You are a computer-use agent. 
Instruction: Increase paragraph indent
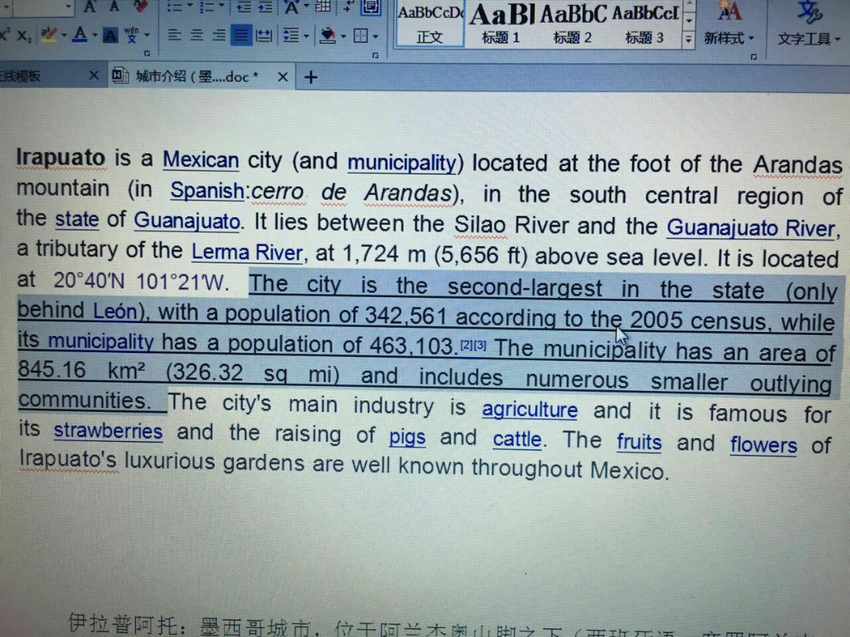tap(265, 6)
